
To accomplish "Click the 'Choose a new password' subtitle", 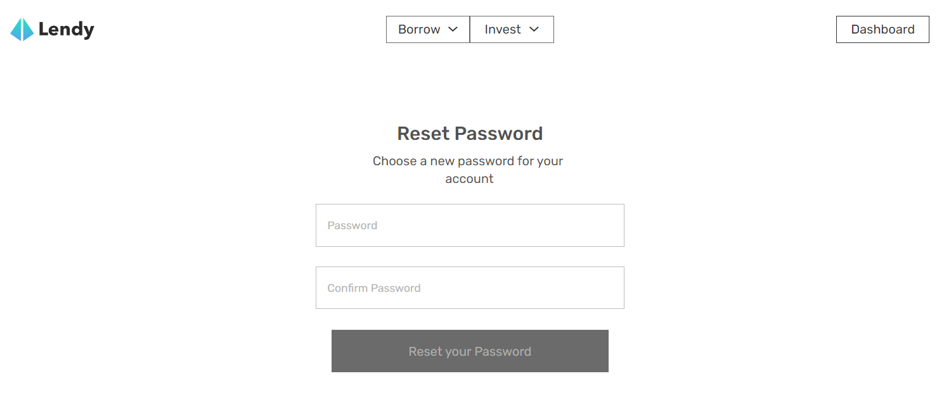I will click(x=468, y=170).
